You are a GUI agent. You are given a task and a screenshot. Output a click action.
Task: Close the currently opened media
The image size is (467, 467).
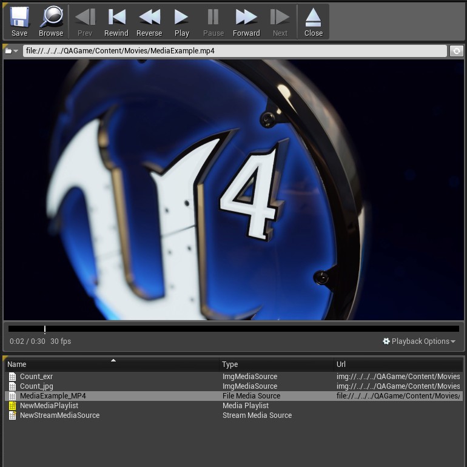click(x=314, y=22)
